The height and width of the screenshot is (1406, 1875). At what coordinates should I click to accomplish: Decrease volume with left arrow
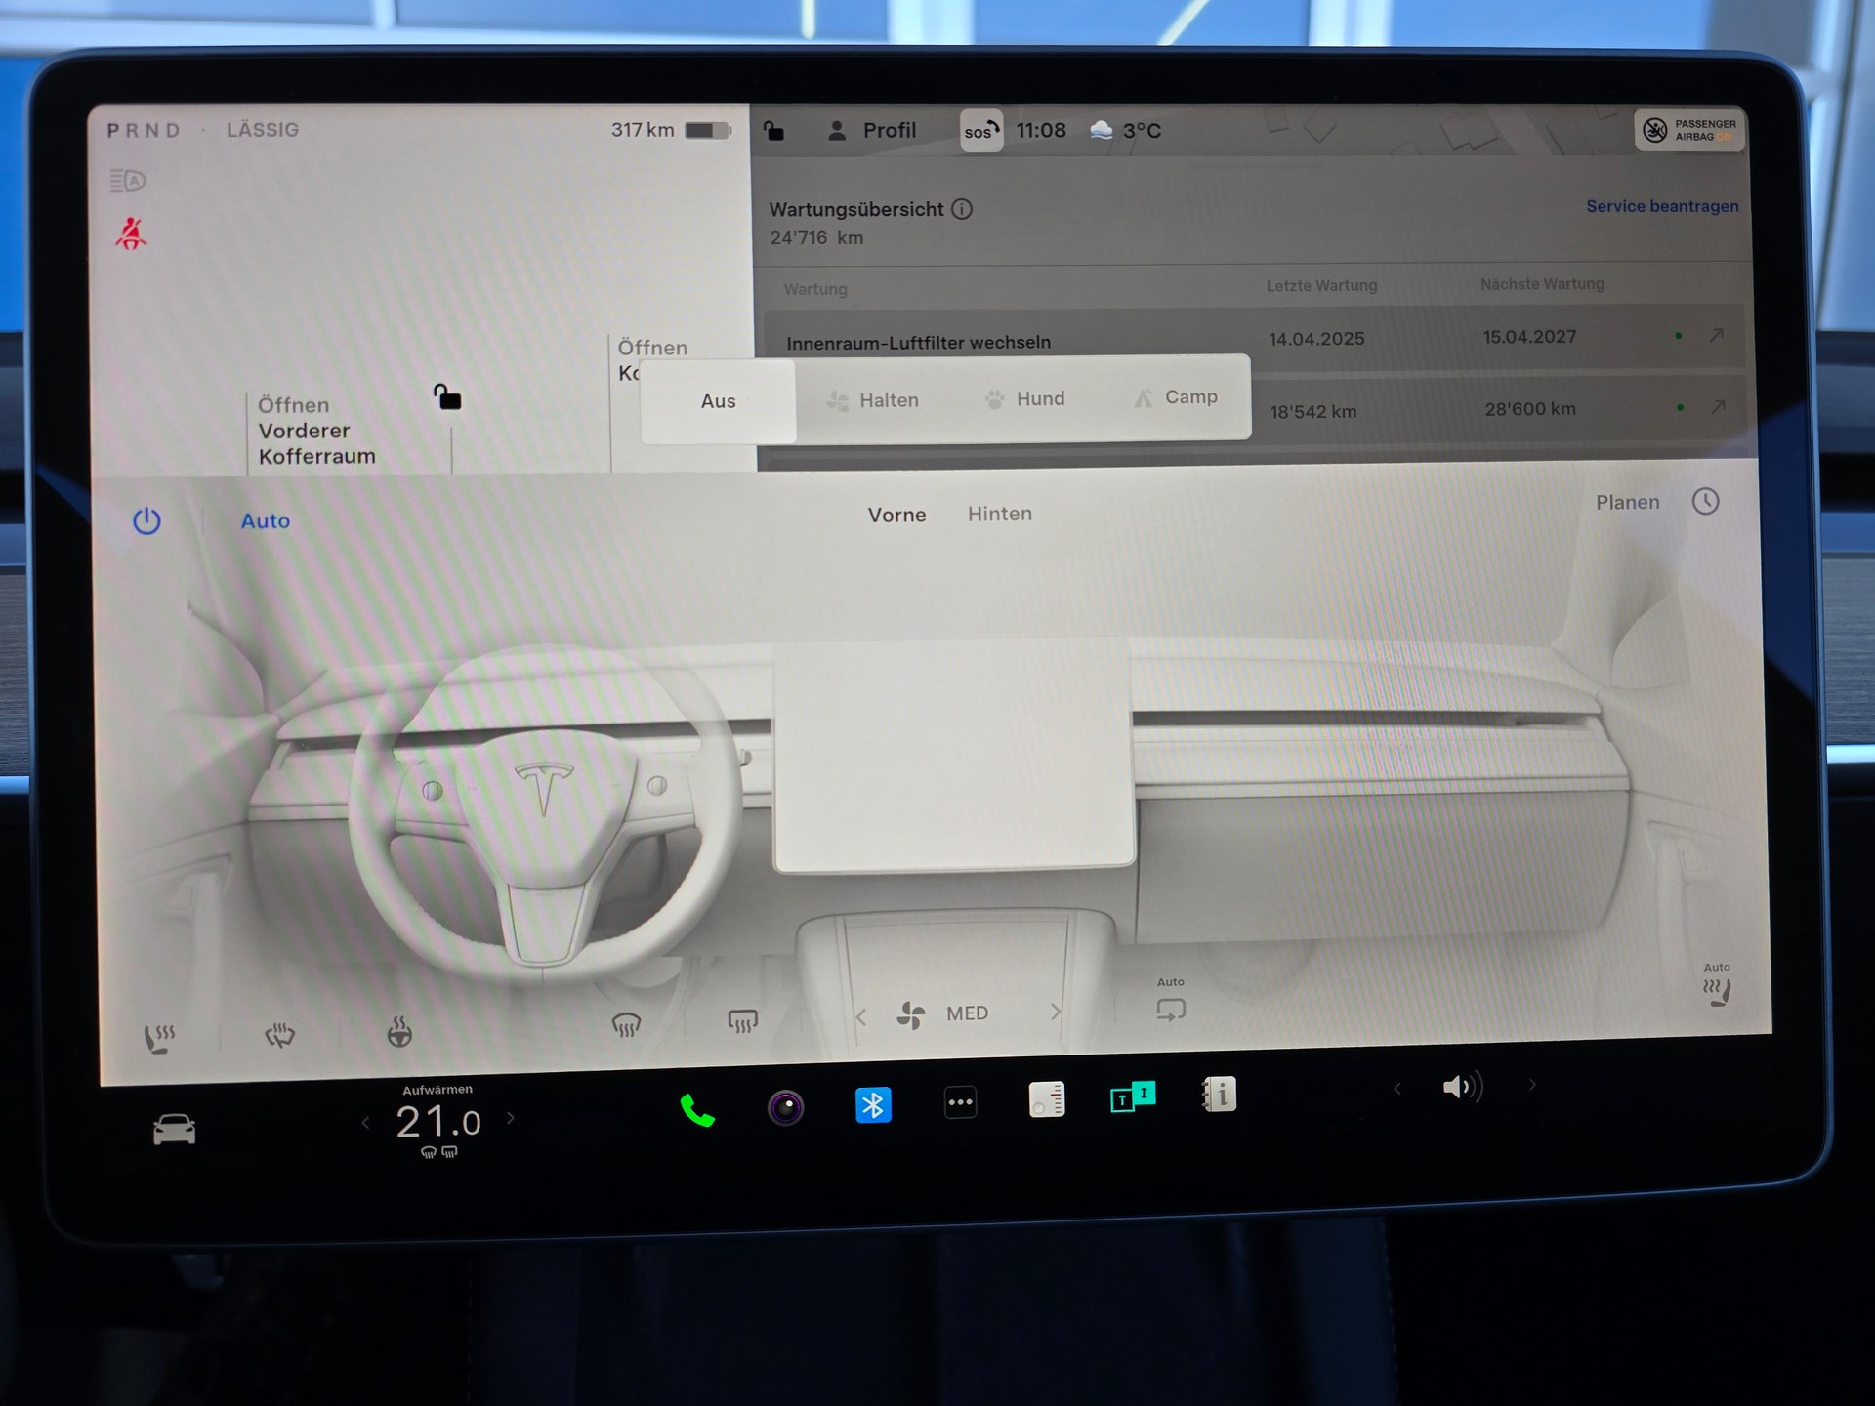tap(1397, 1089)
